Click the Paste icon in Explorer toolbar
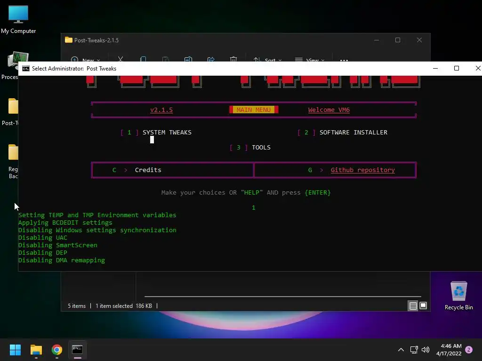Viewport: 482px width, 361px height. [x=165, y=59]
